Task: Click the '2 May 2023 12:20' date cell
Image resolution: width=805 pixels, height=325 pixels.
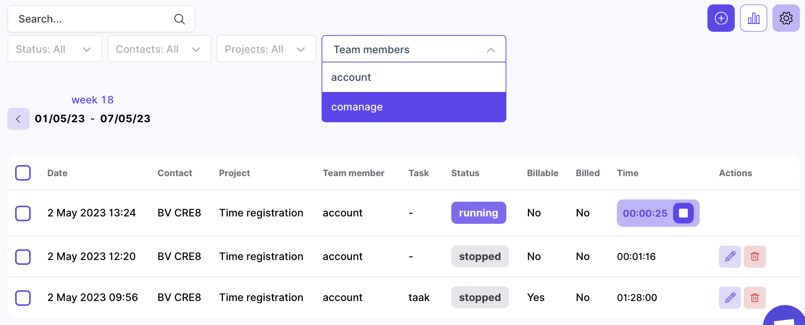Action: (x=92, y=256)
